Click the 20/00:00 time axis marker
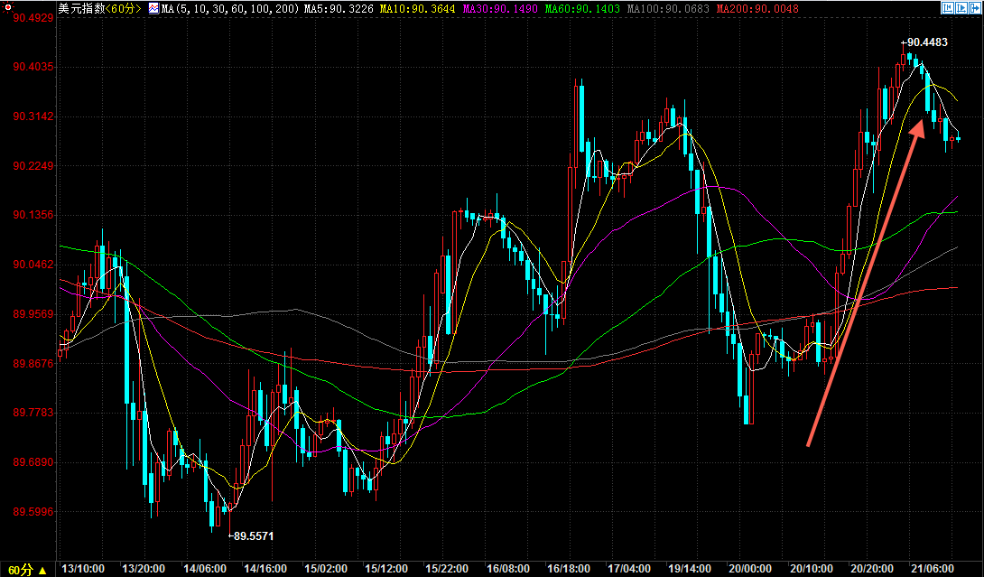Screen dimensions: 984x577 [x=750, y=569]
